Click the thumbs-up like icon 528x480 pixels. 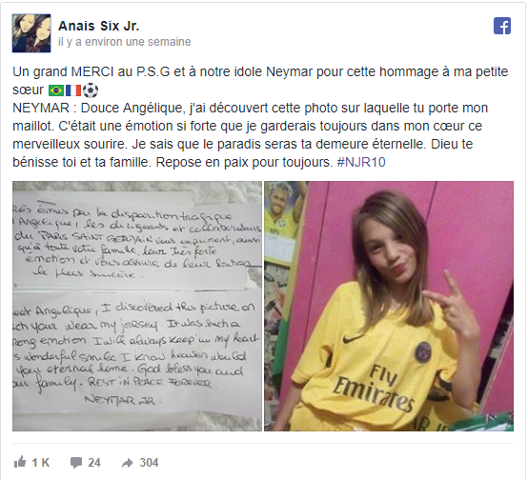(20, 462)
